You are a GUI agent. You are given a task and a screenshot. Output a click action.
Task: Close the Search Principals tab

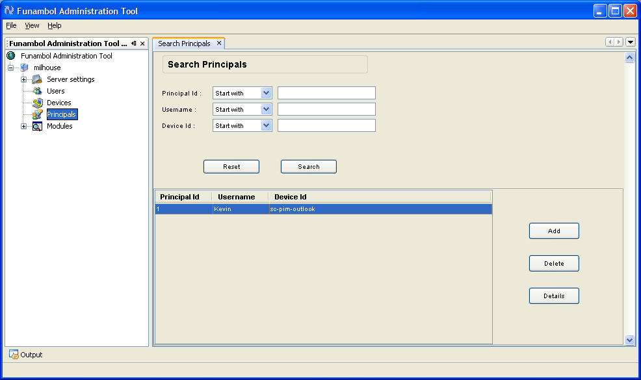[x=219, y=43]
